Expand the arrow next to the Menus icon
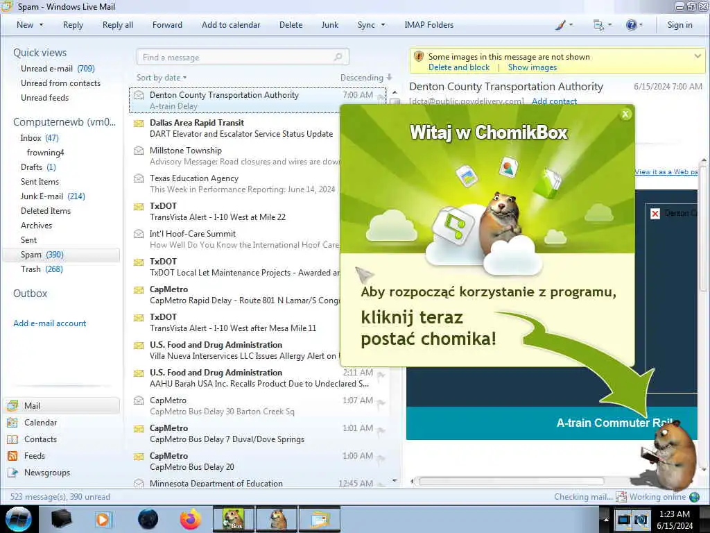This screenshot has height=533, width=710. coord(609,25)
